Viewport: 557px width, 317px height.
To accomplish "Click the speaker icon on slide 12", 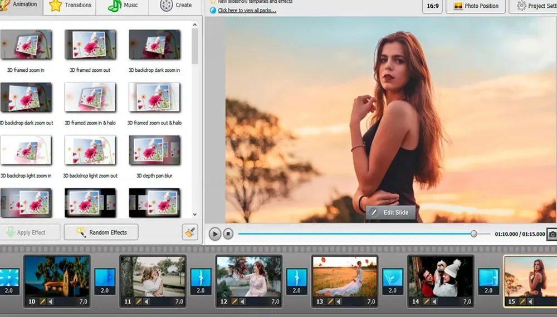I will 243,302.
